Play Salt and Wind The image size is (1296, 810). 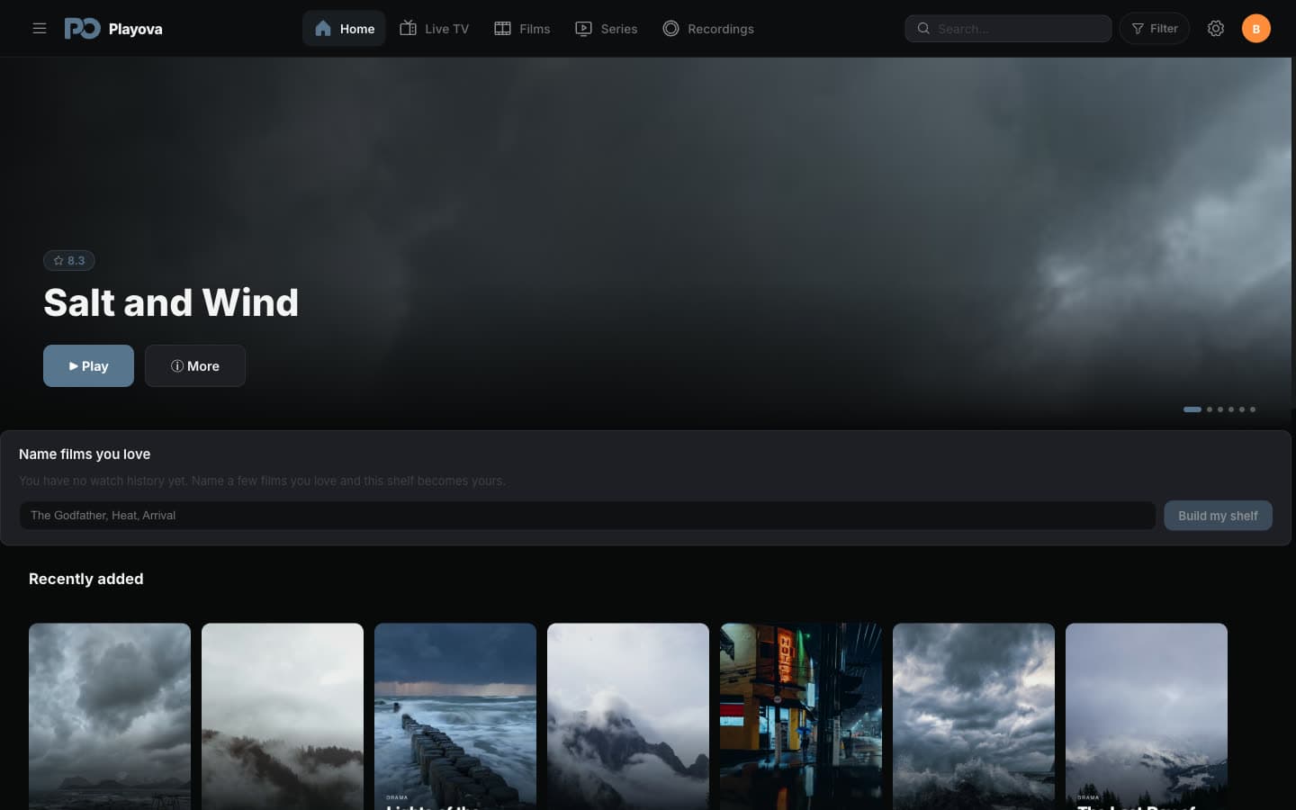point(88,366)
